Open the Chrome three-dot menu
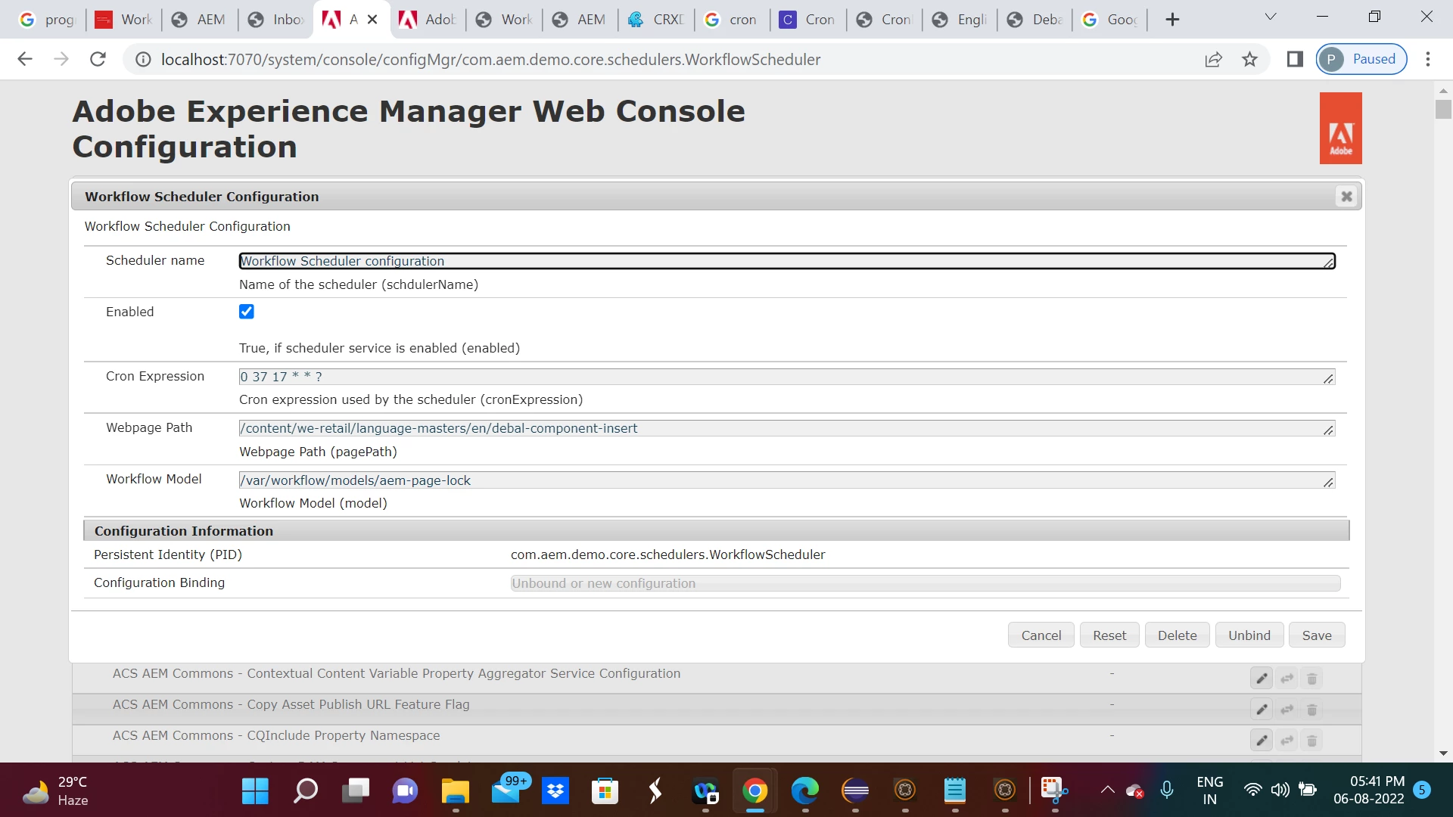Viewport: 1453px width, 817px height. click(1428, 59)
